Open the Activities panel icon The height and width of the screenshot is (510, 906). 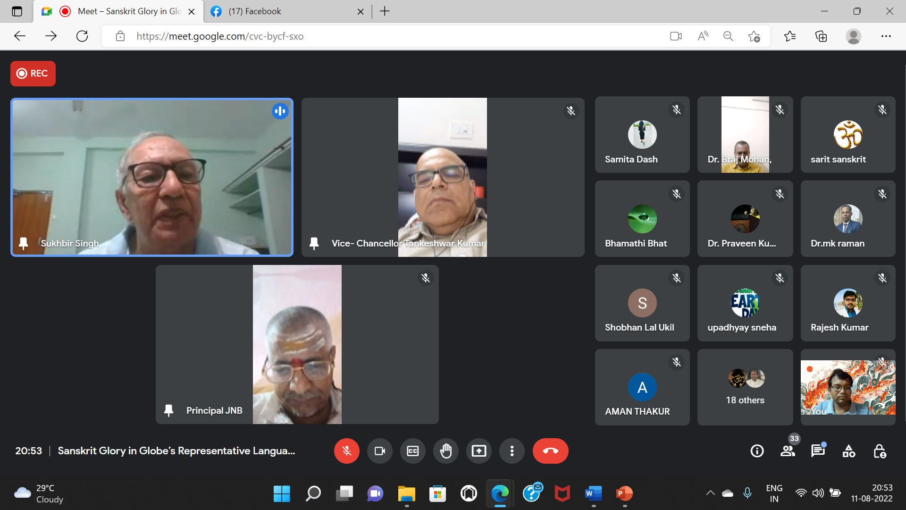click(x=848, y=451)
